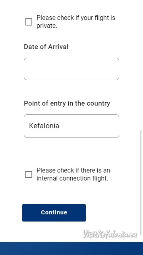
Task: Click the 'Please check if your flight is private' label
Action: coord(76,22)
